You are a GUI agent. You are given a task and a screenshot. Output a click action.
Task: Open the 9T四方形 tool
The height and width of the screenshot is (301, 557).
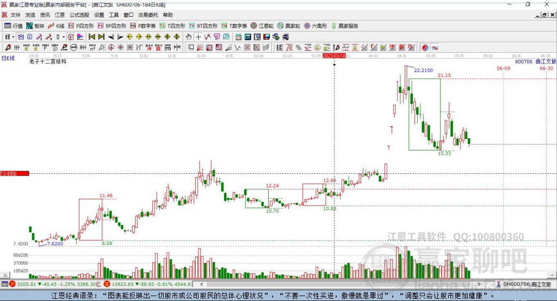[x=203, y=26]
